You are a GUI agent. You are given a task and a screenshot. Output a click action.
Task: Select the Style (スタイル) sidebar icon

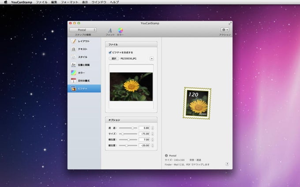pos(74,57)
